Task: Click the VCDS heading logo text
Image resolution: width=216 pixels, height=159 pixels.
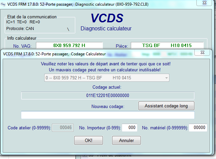Action: 107,18
